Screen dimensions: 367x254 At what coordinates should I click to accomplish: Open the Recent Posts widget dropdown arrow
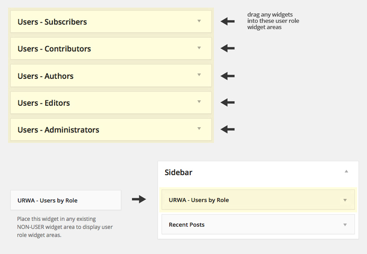tap(345, 225)
